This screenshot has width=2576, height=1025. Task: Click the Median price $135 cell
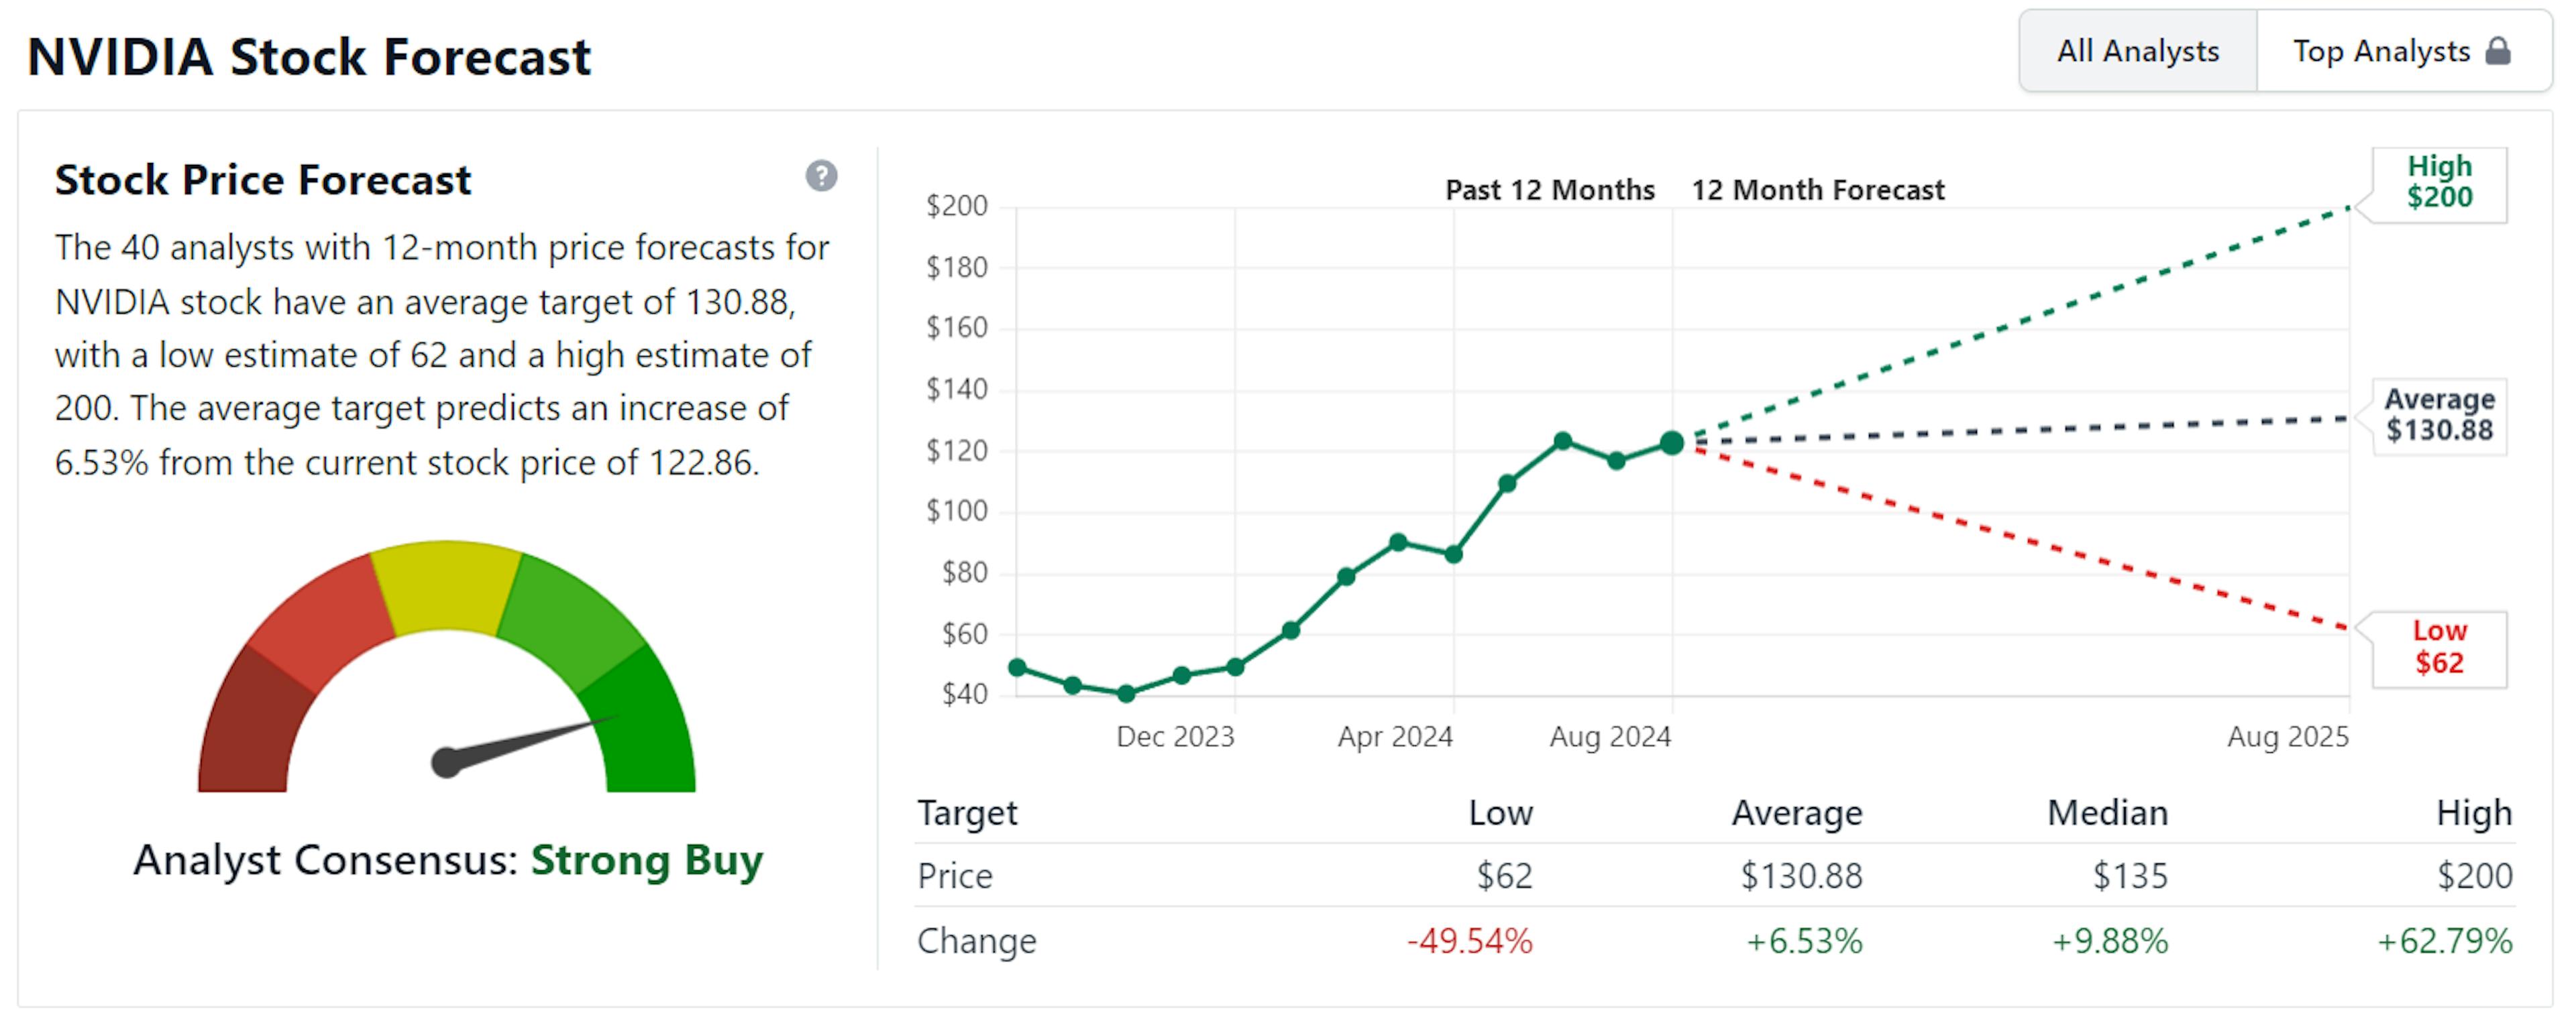point(2130,876)
